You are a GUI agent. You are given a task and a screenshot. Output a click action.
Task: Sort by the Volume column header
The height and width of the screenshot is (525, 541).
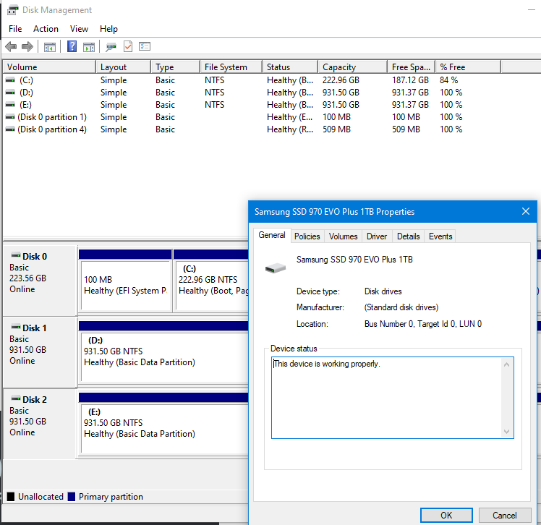tap(49, 67)
